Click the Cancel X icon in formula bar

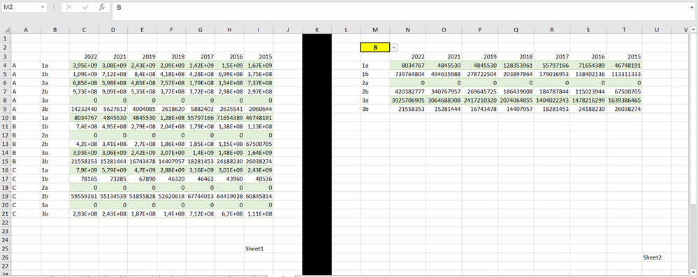[69, 8]
